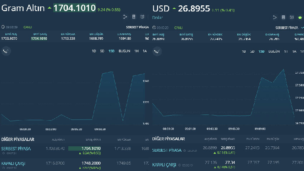Select BUGÜN range on Gram Altın chart

click(x=124, y=51)
